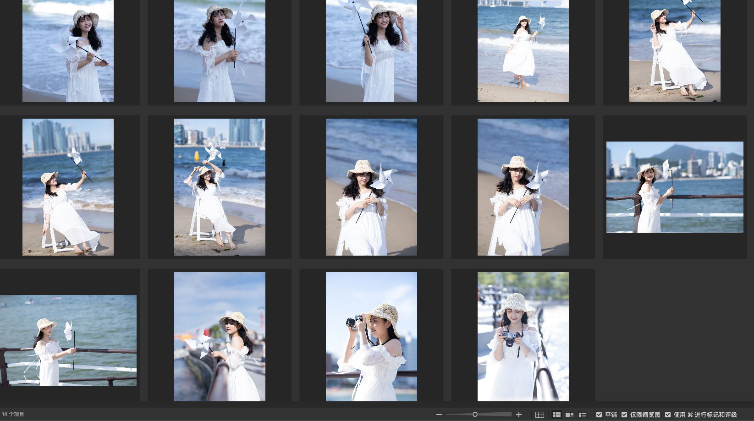Click the plus icon to enlarge thumbnails
Image resolution: width=754 pixels, height=421 pixels.
pos(519,415)
